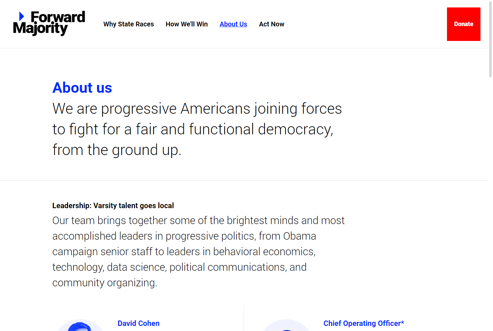Click the About us blue heading
This screenshot has height=331, width=493.
coord(82,88)
